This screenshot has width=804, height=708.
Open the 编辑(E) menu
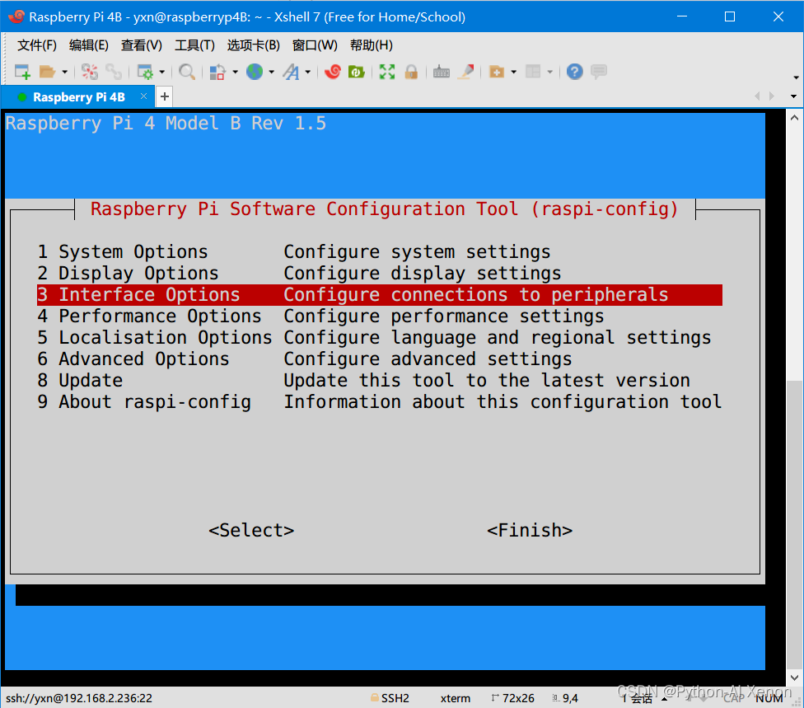click(x=89, y=45)
